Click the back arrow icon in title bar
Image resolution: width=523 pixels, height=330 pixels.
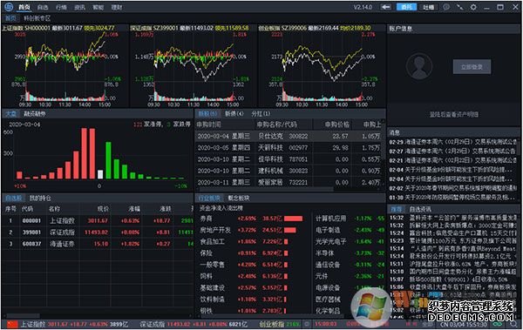click(x=386, y=7)
